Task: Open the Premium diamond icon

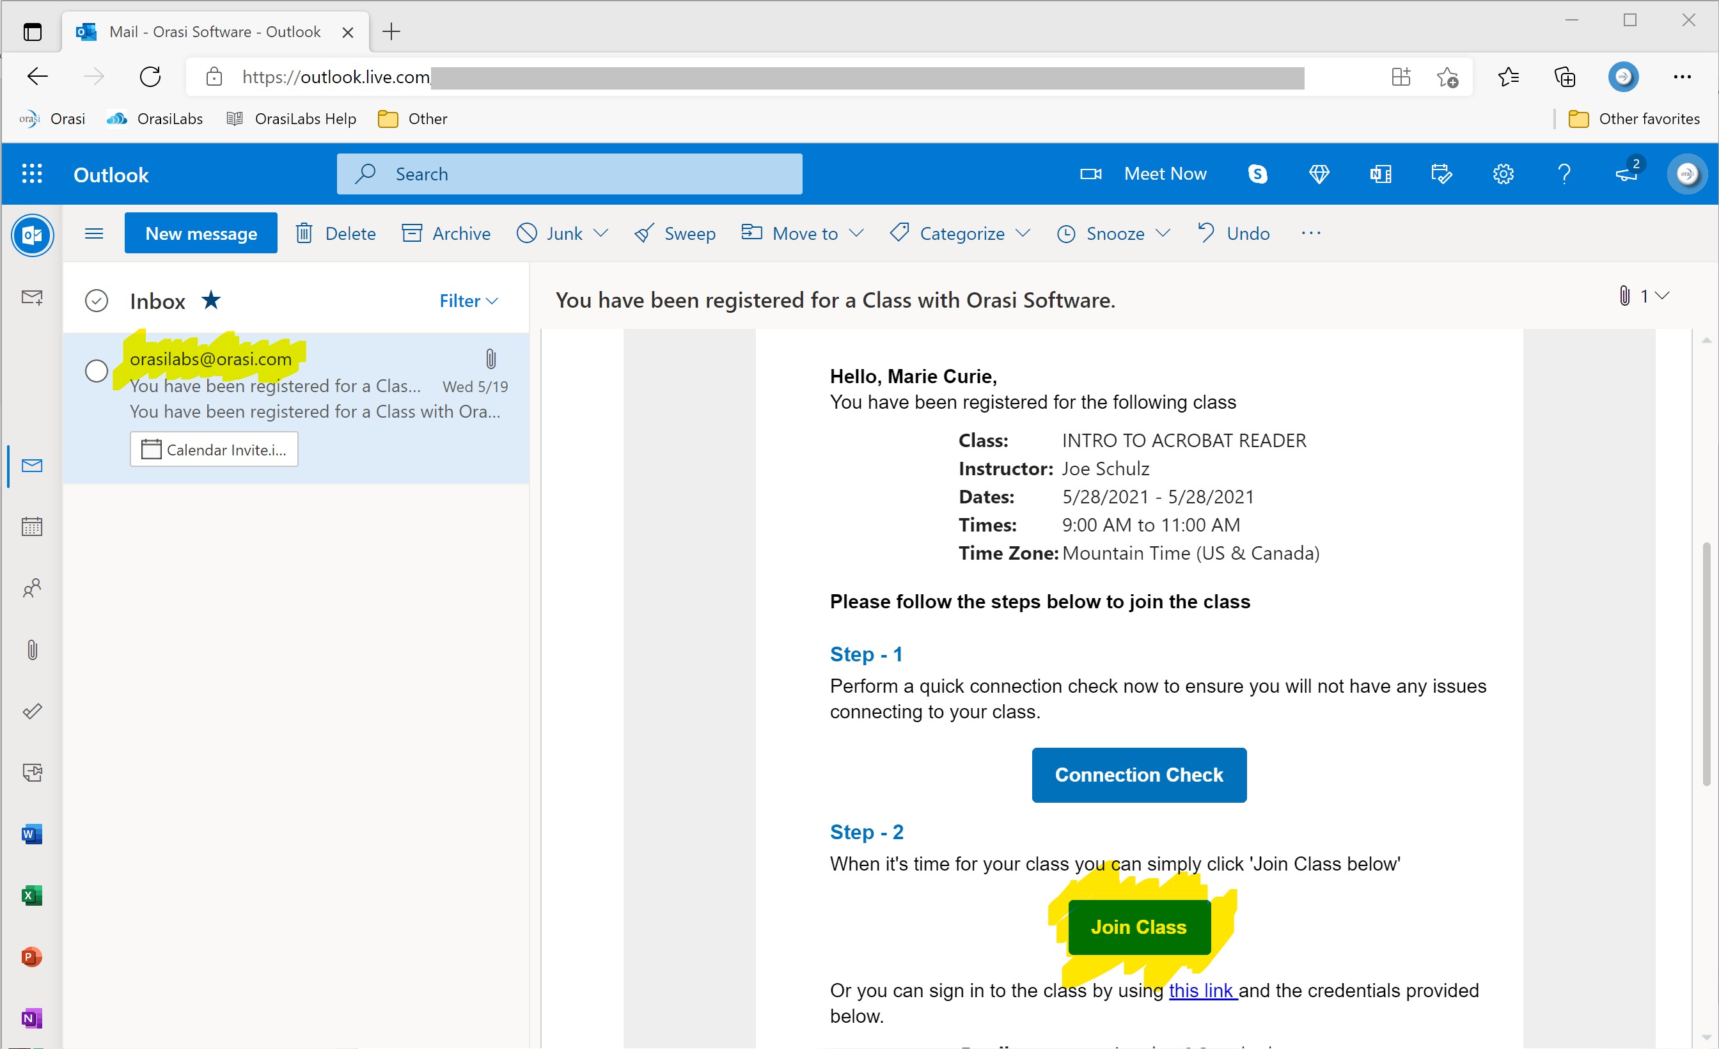Action: pos(1319,174)
